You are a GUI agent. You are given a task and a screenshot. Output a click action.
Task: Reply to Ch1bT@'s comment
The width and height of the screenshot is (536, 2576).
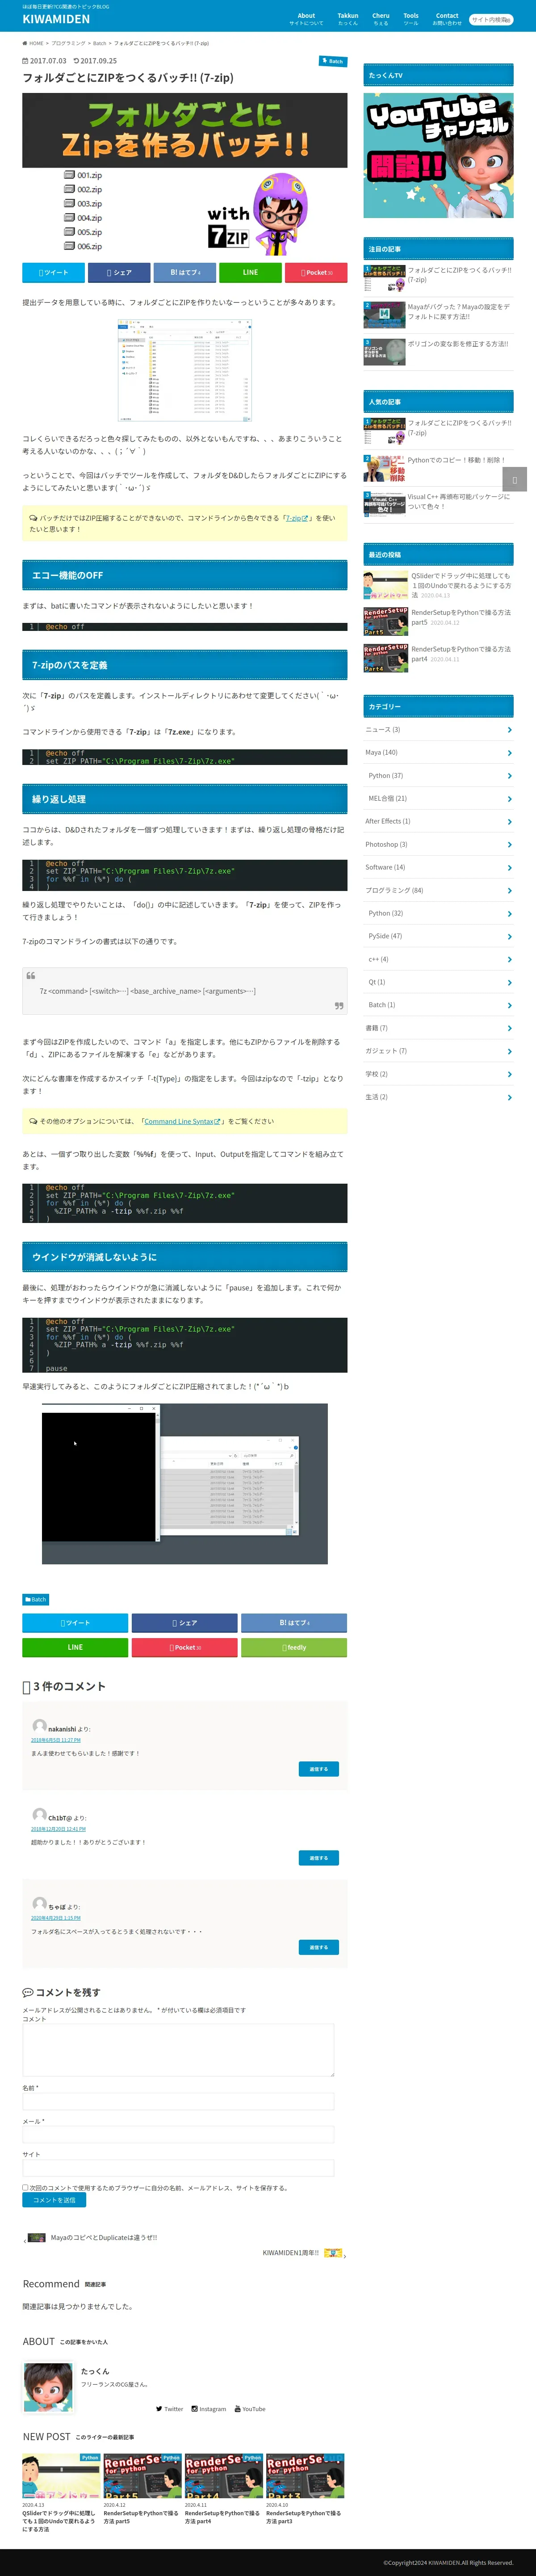click(318, 1858)
